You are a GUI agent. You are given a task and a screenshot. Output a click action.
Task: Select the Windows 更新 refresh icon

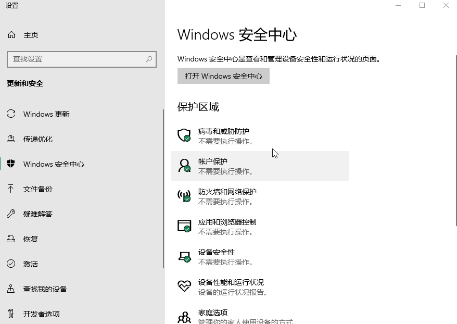pos(11,114)
